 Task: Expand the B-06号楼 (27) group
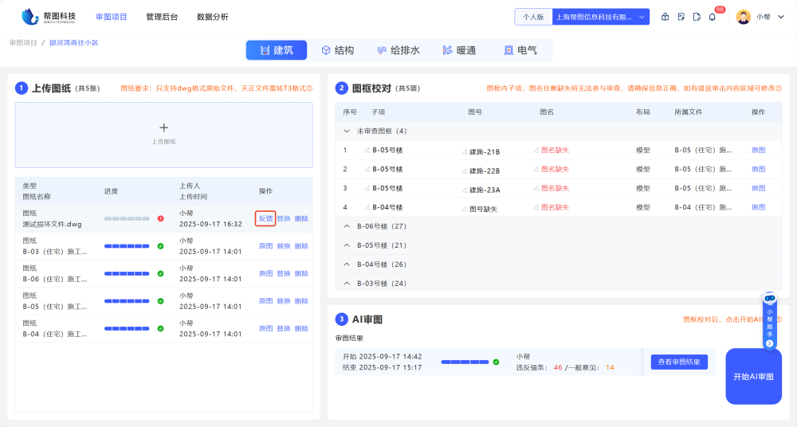347,226
